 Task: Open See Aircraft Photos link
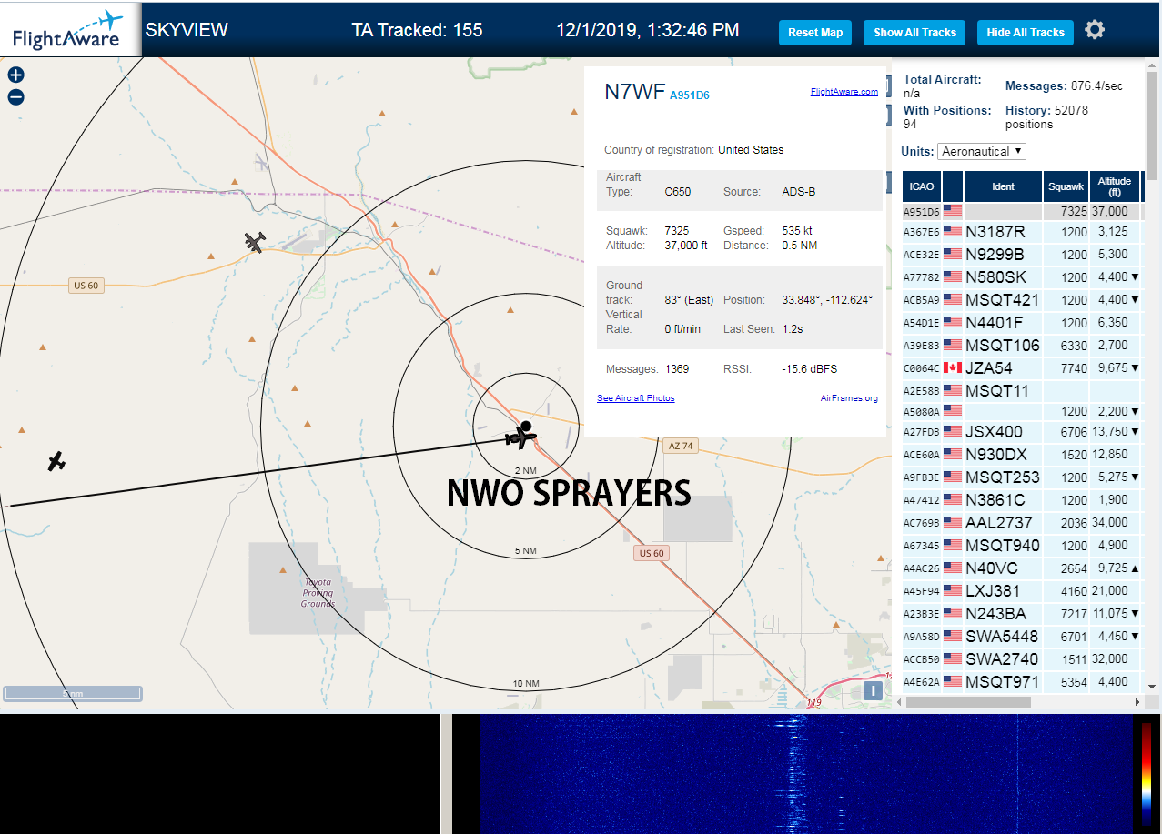click(636, 398)
